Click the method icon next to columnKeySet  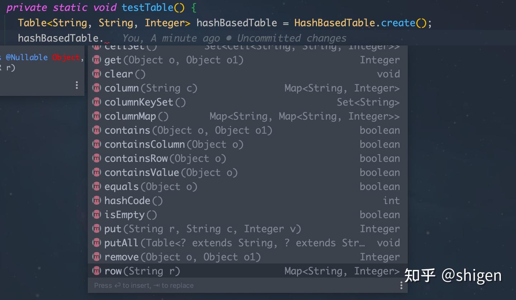click(x=97, y=102)
